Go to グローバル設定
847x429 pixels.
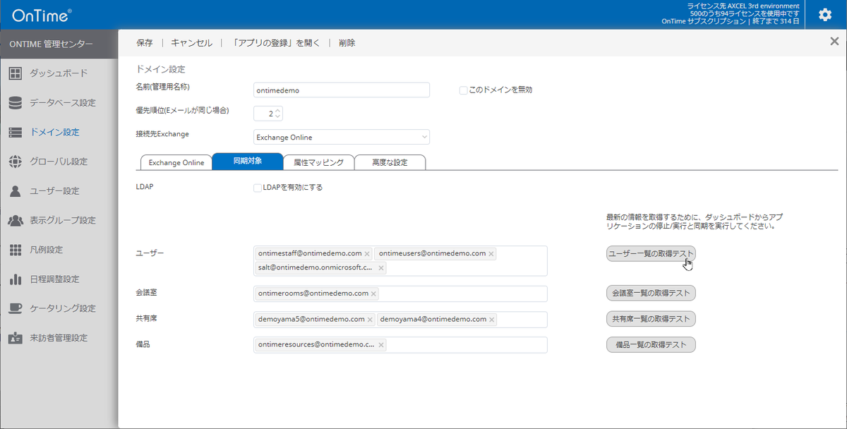(x=59, y=162)
